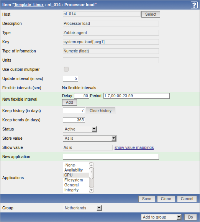Select -None- in the Applications list

(x=70, y=165)
